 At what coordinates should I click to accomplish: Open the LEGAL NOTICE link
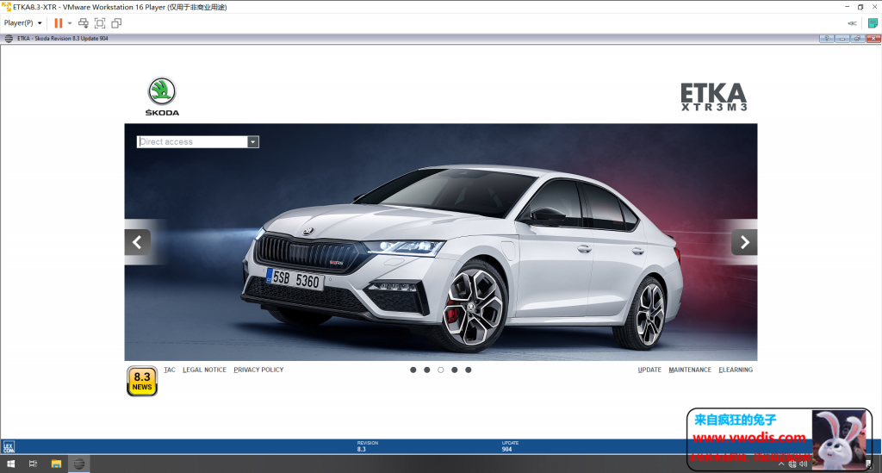(204, 370)
